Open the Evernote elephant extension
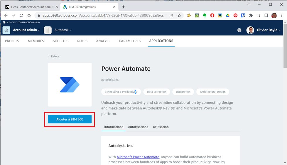 pyautogui.click(x=205, y=16)
